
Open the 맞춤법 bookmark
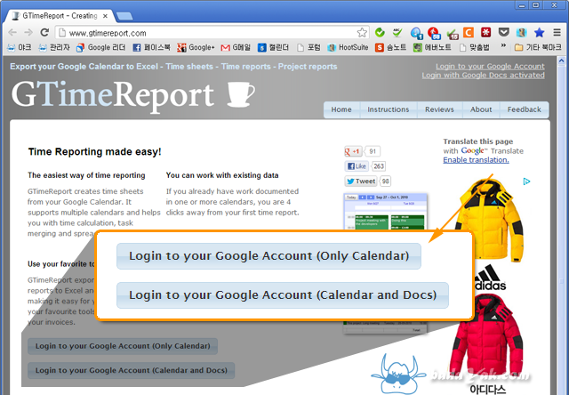pyautogui.click(x=474, y=47)
